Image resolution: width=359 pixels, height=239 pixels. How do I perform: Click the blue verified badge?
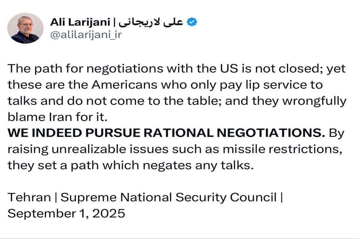pos(192,22)
